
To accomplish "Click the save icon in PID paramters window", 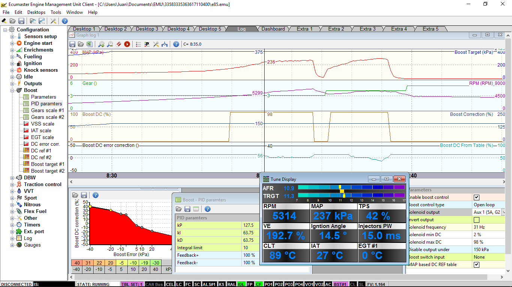I will (187, 209).
